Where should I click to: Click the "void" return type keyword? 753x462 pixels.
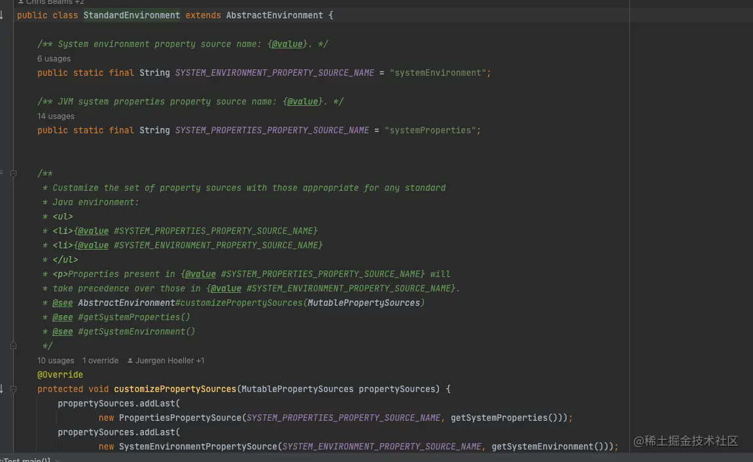98,389
